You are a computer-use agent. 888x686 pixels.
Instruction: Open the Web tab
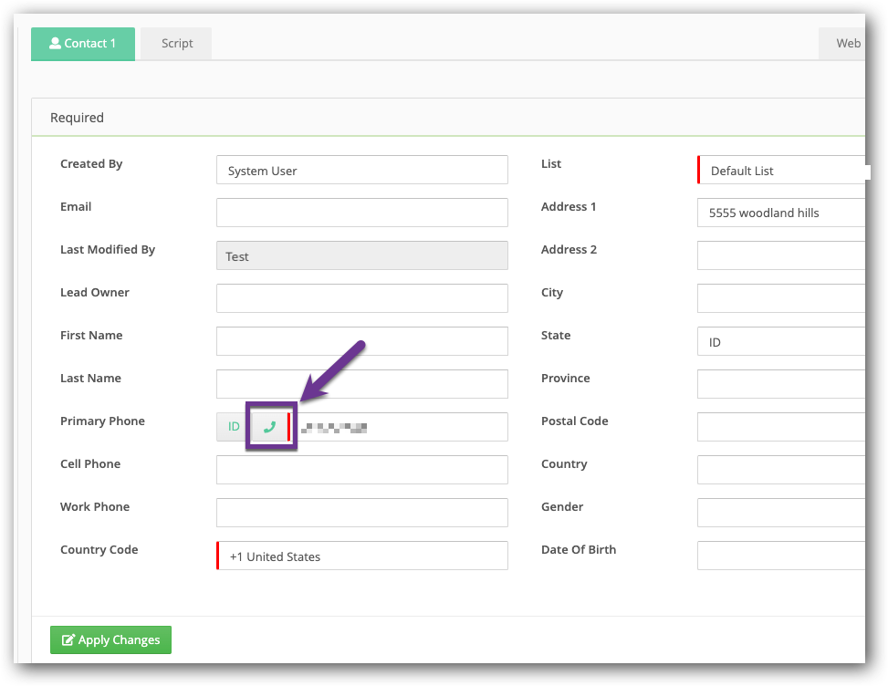[844, 44]
